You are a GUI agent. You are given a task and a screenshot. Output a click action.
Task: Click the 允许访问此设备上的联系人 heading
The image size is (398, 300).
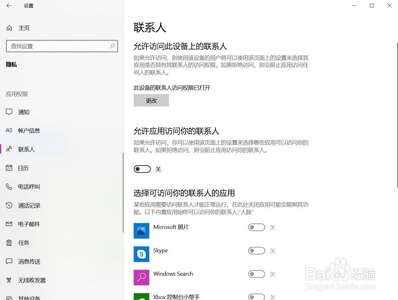pos(180,46)
